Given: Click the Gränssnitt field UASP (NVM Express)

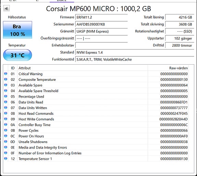Looking at the screenshot, I should (101, 31).
